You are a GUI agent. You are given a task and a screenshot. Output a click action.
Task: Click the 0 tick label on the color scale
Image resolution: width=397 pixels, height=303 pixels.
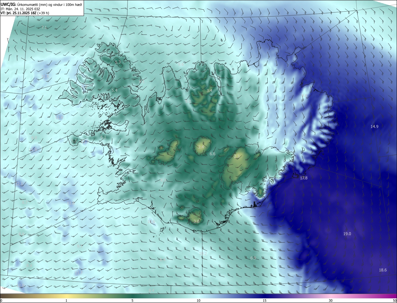[1, 301]
